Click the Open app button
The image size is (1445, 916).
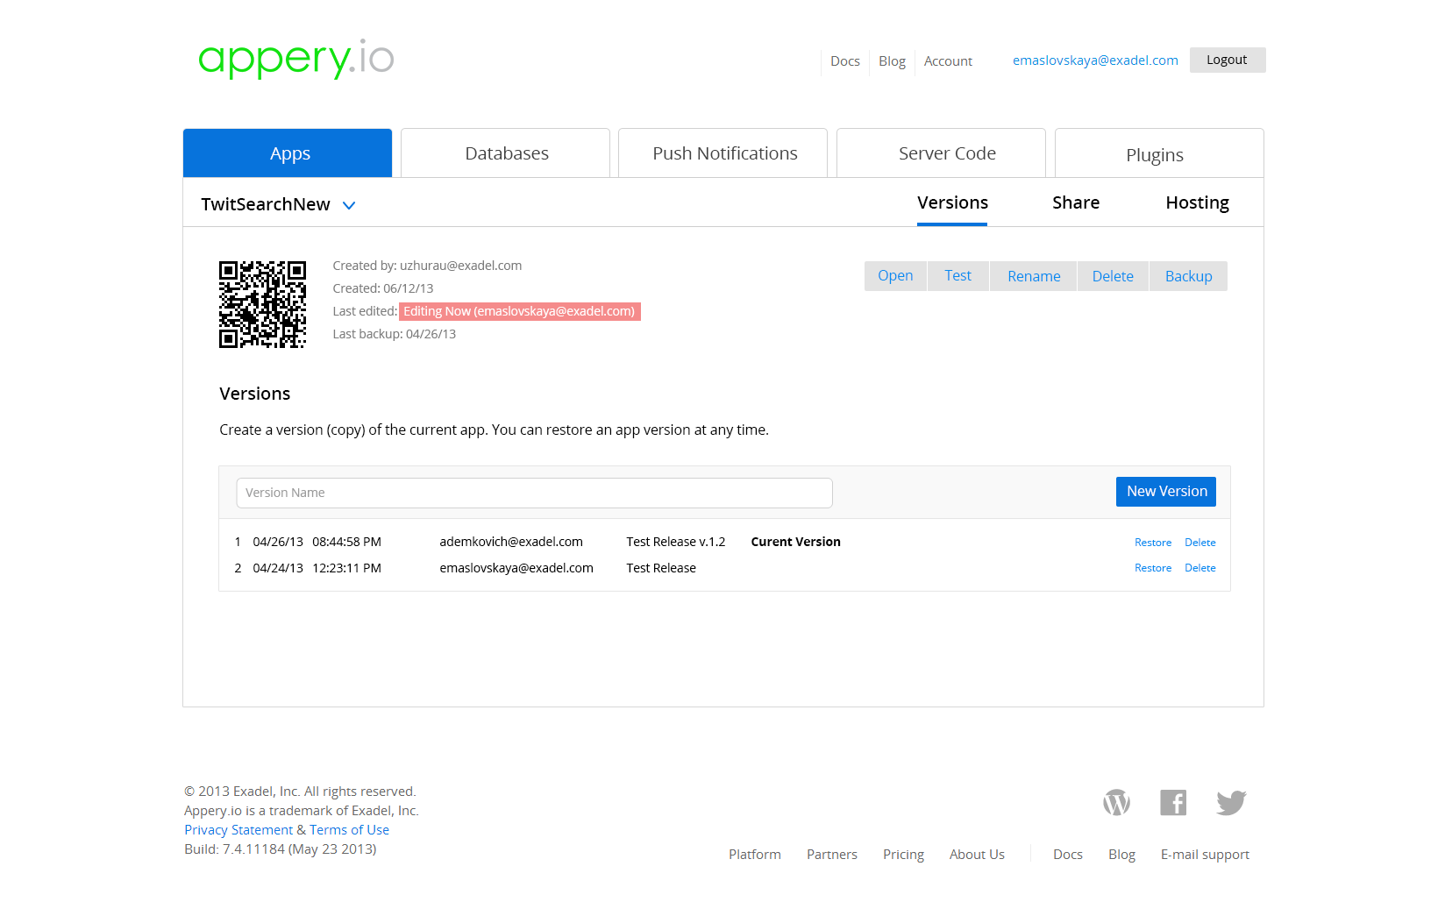895,276
